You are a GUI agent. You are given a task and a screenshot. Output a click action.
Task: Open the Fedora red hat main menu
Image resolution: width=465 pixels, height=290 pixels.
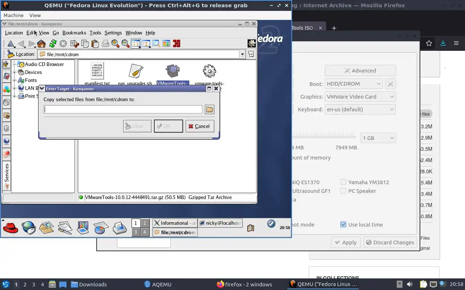click(x=11, y=228)
